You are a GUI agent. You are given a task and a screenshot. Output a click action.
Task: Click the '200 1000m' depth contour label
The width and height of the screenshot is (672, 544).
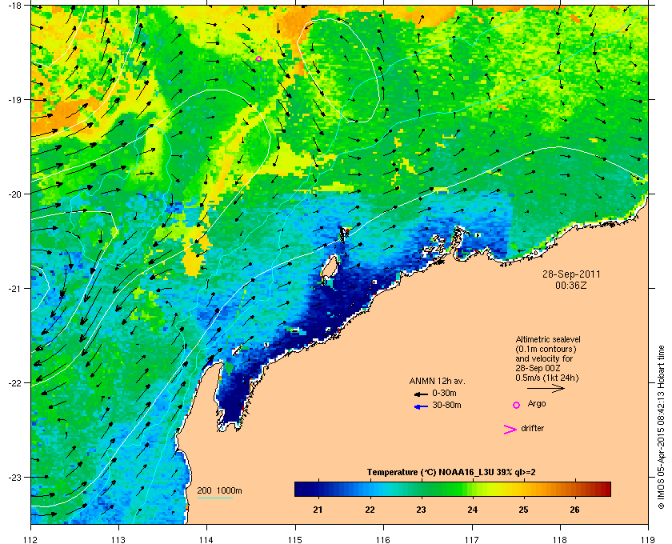[x=219, y=490]
